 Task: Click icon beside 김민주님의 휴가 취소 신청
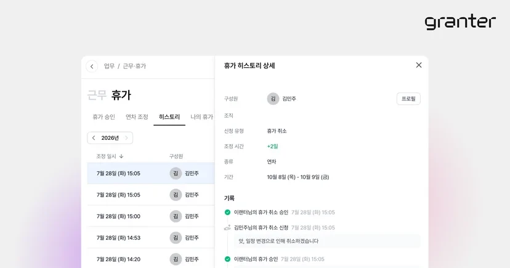pos(227,228)
